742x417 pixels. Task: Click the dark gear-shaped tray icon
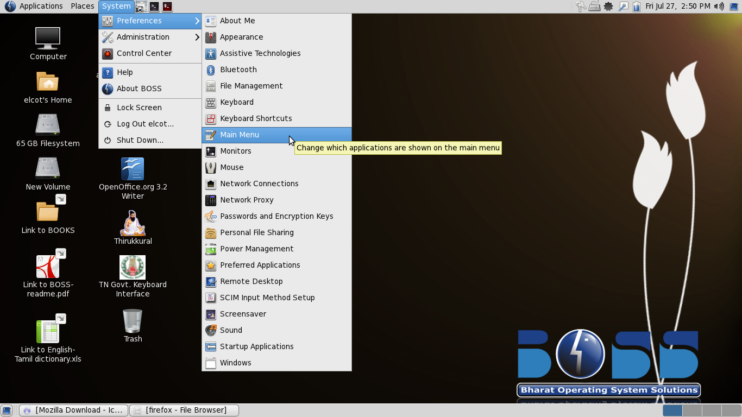pyautogui.click(x=609, y=7)
